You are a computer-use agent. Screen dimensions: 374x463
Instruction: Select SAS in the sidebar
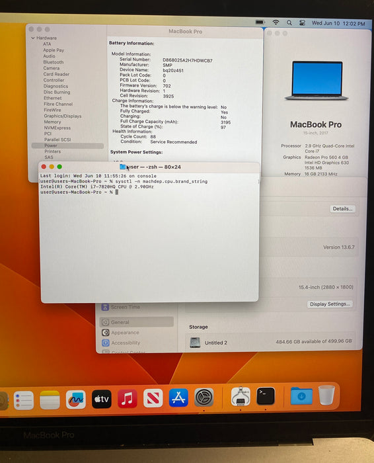click(49, 157)
